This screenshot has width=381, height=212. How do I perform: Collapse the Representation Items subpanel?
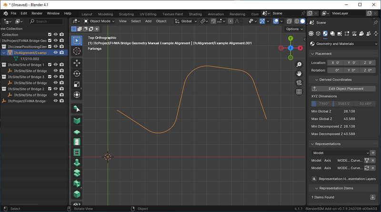pyautogui.click(x=317, y=188)
